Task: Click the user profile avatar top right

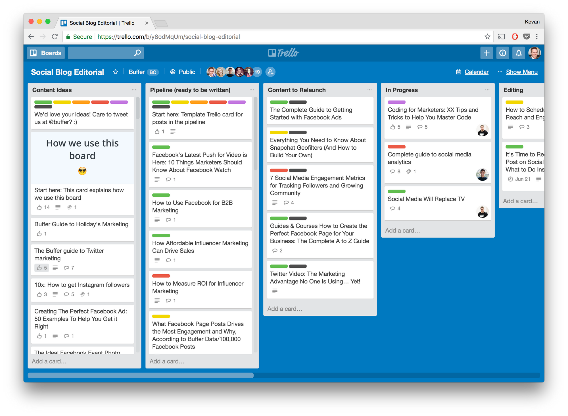Action: 535,53
